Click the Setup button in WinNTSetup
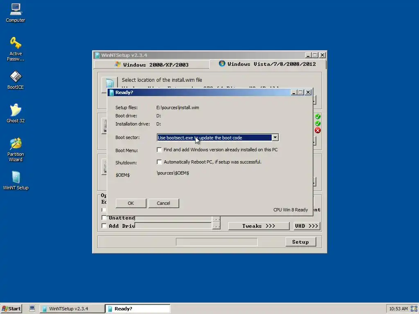 (301, 242)
